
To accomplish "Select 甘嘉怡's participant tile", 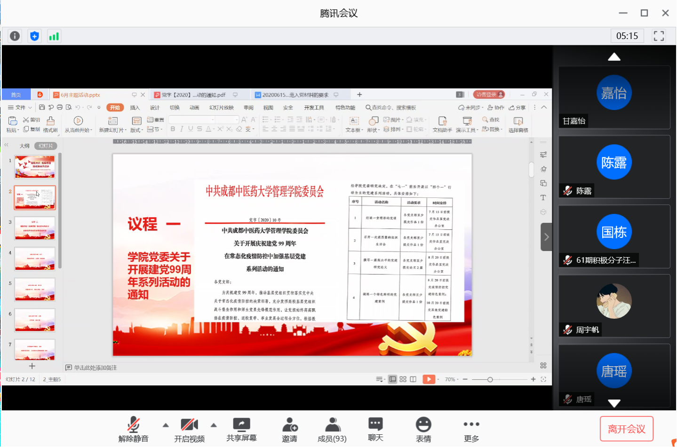I will click(x=614, y=97).
